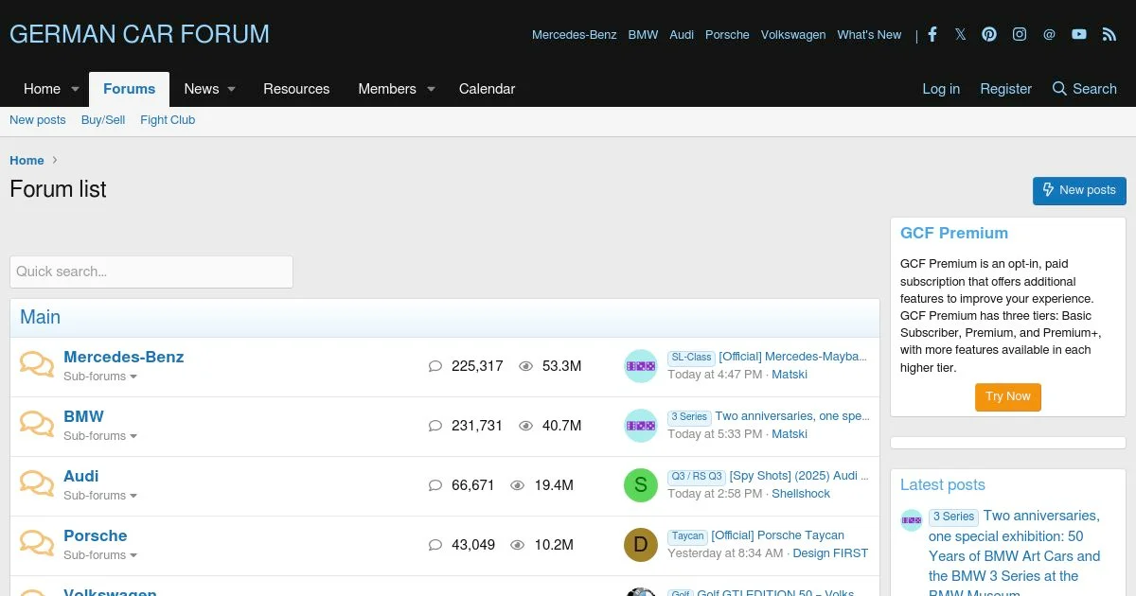1136x596 pixels.
Task: Click the Quick search input field
Action: [151, 272]
